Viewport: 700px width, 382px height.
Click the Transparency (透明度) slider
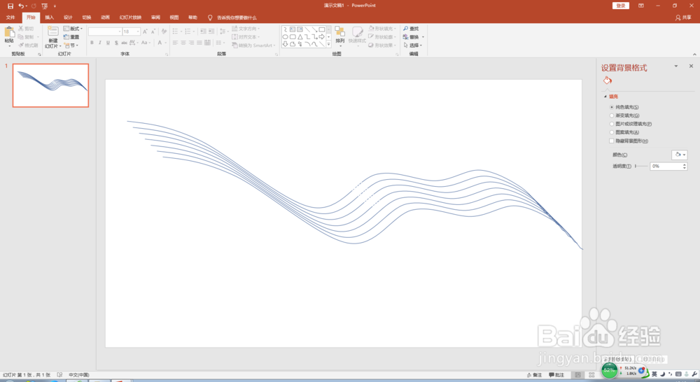[641, 166]
